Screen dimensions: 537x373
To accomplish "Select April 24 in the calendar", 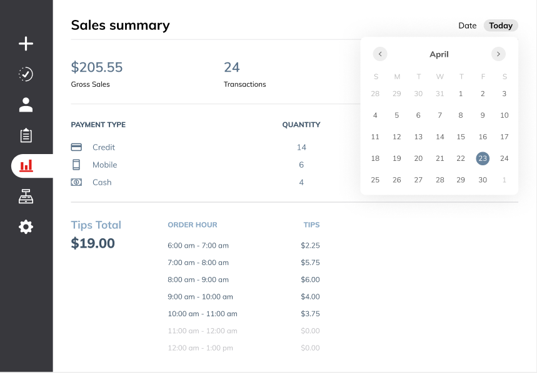I will pyautogui.click(x=504, y=158).
